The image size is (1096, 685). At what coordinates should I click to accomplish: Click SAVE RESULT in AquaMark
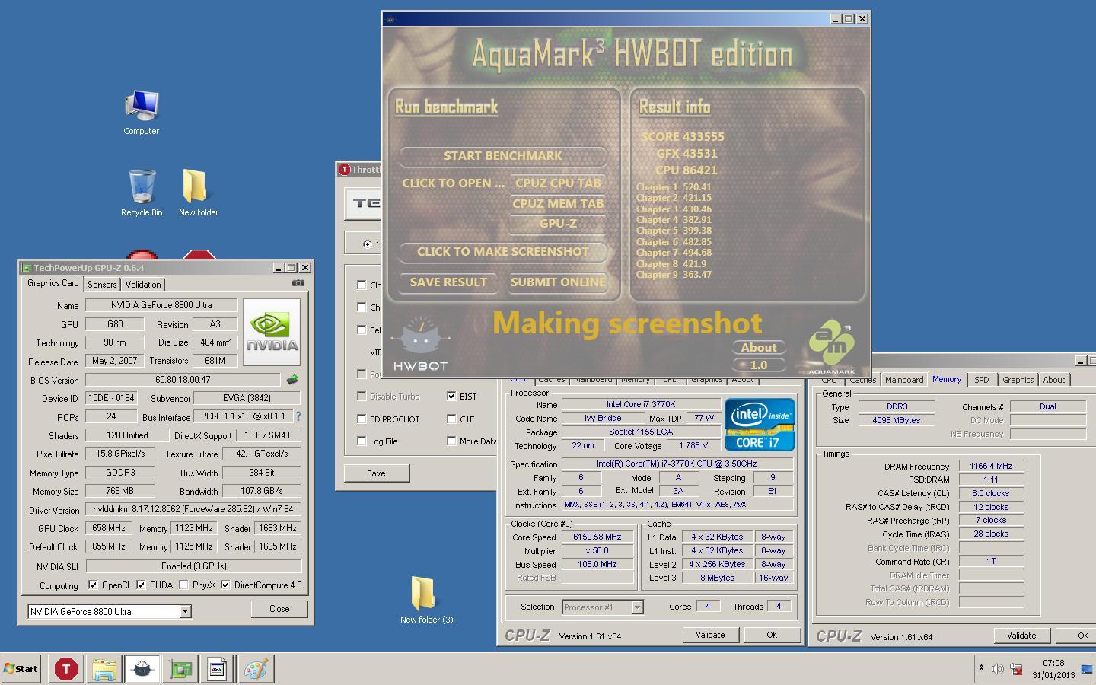click(x=448, y=282)
